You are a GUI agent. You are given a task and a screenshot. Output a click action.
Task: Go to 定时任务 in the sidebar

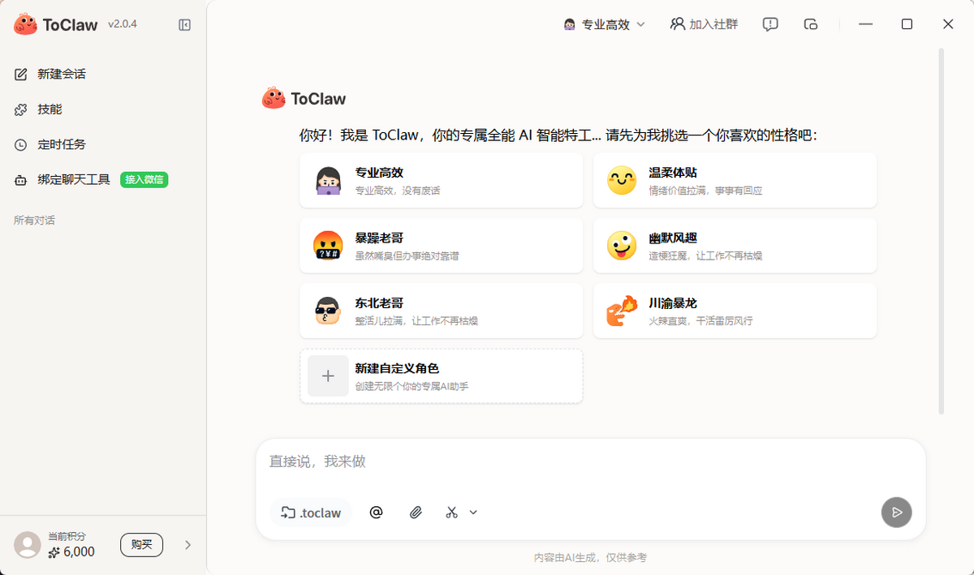point(61,144)
